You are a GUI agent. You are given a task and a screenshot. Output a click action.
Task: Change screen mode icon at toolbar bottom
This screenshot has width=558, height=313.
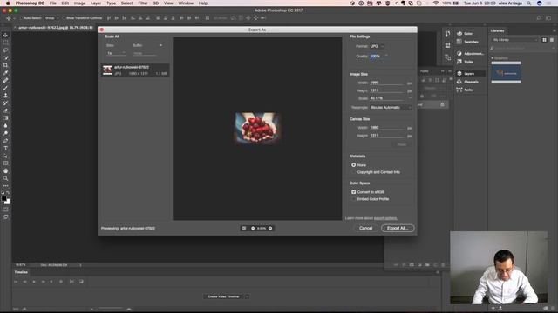5,216
